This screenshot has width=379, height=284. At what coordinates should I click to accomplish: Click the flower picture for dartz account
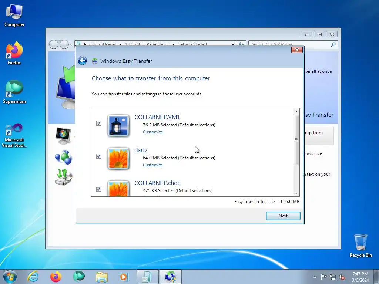(118, 158)
